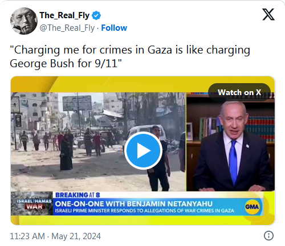Open the tweet info circle icon

268,236
